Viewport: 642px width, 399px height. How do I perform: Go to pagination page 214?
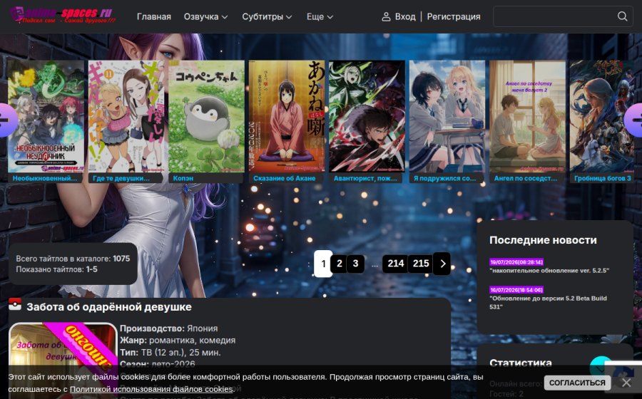click(395, 264)
